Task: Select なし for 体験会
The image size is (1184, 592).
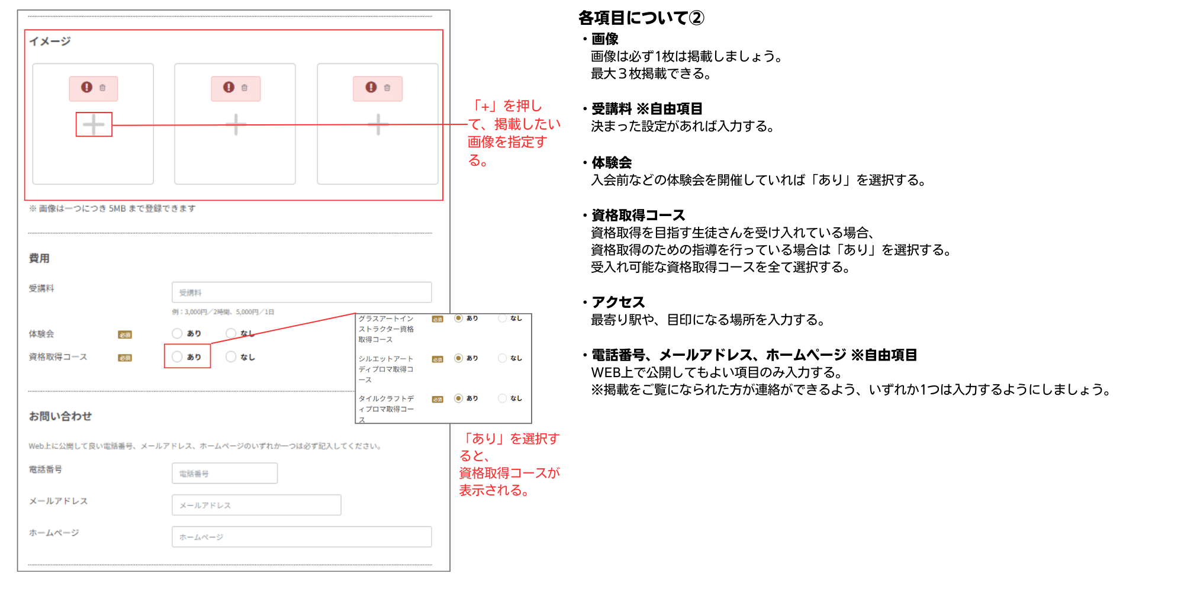Action: point(231,333)
